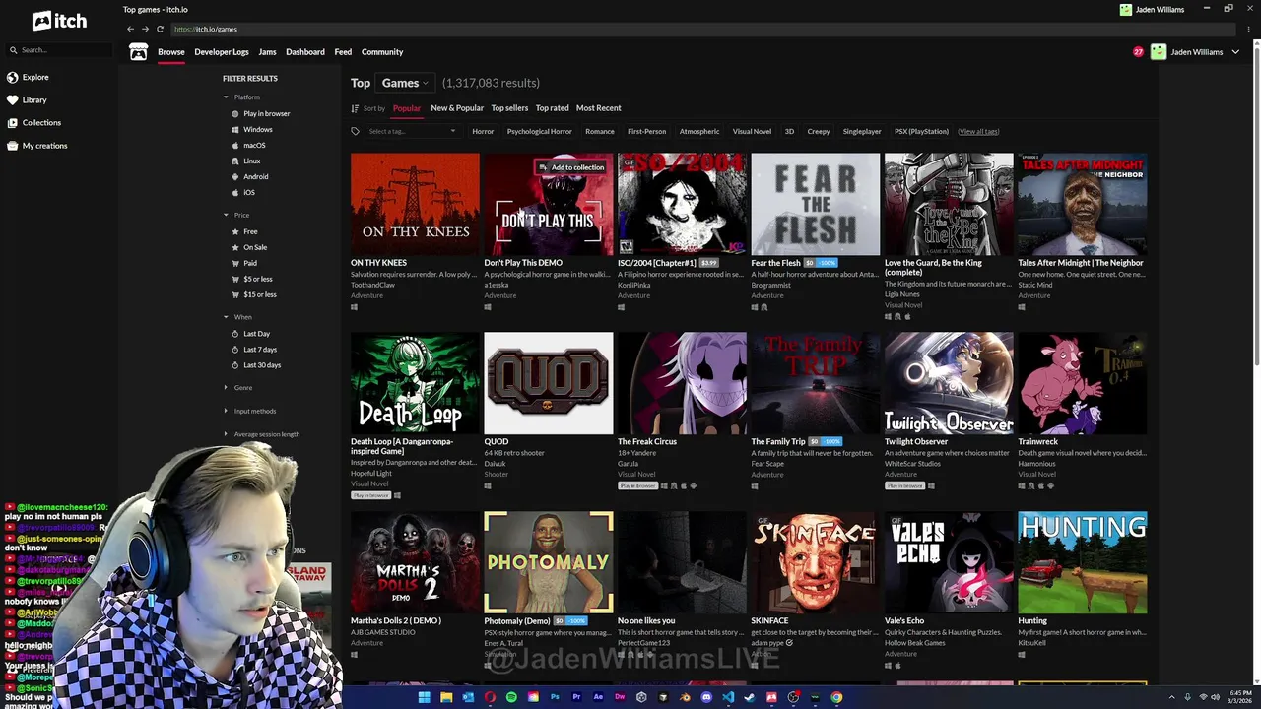Open After Effects from the taskbar
Screen dimensions: 1261x709
[x=598, y=697]
